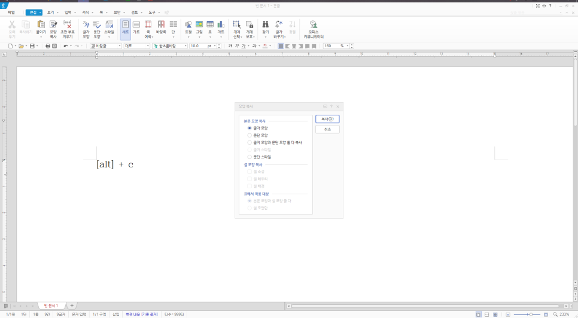Open the 파일 menu

point(11,13)
